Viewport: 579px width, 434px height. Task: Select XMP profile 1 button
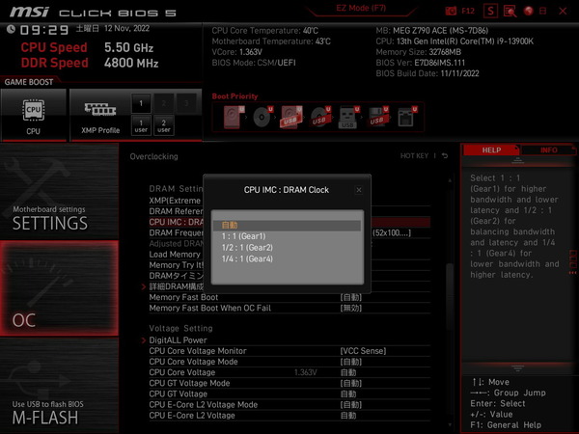click(x=141, y=102)
